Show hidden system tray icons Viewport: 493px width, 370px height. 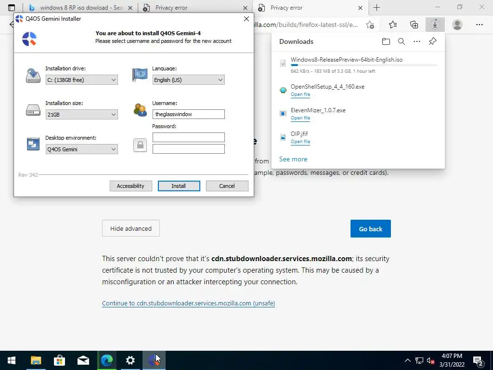click(407, 360)
